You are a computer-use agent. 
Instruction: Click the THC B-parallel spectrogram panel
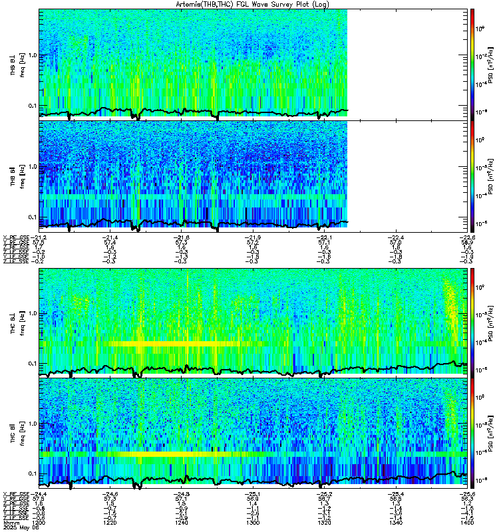point(253,433)
